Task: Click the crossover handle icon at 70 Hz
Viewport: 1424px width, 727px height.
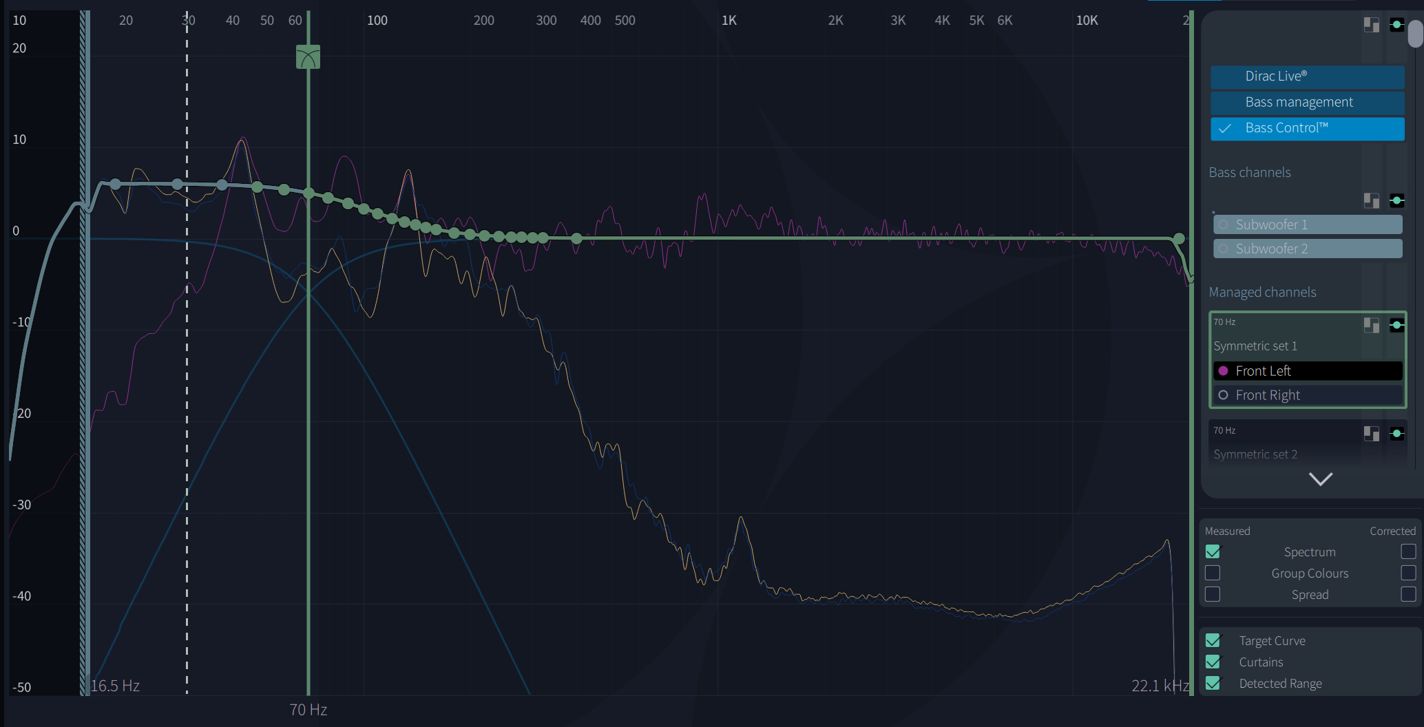Action: (308, 56)
